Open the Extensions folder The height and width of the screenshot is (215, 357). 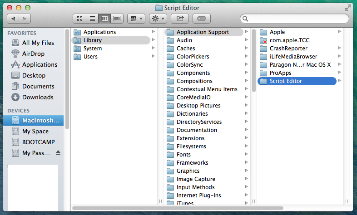point(204,138)
